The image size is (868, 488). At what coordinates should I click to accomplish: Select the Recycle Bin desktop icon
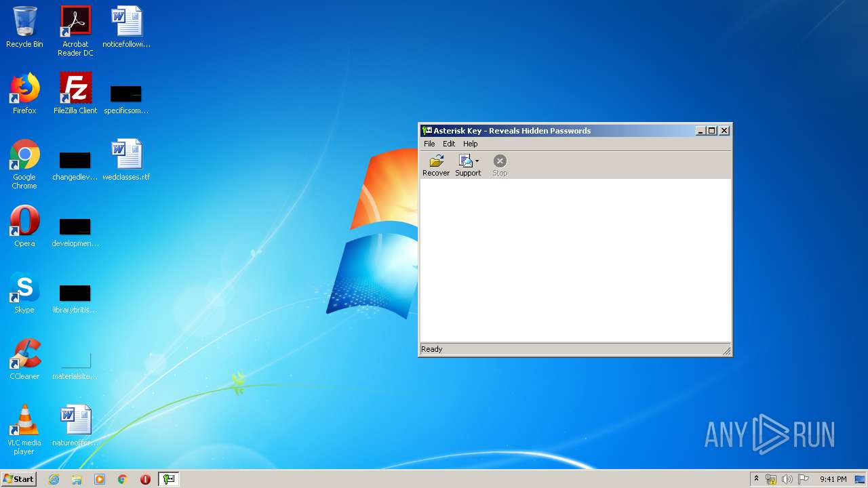click(24, 28)
